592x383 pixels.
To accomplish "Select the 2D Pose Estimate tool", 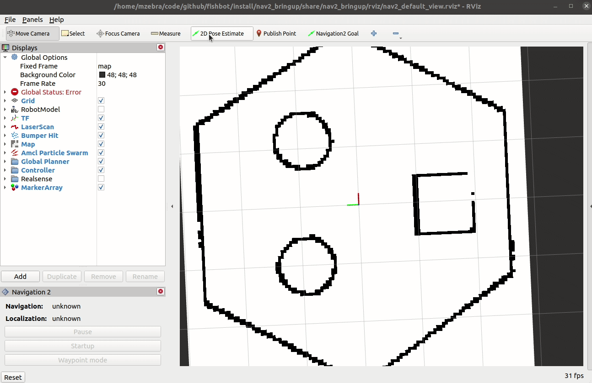I will [221, 33].
